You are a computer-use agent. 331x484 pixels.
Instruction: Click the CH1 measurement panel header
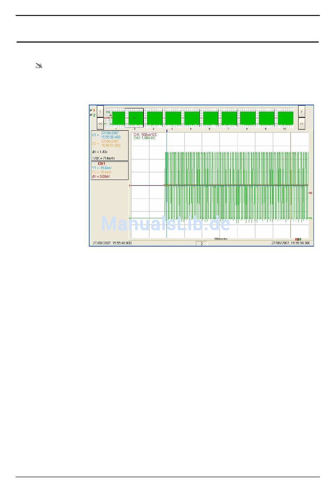[x=101, y=164]
